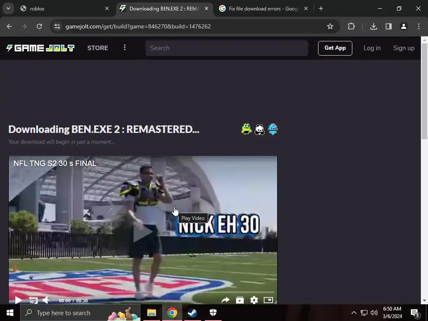
Task: Select the Chrome icon in the taskbar
Action: point(172,313)
